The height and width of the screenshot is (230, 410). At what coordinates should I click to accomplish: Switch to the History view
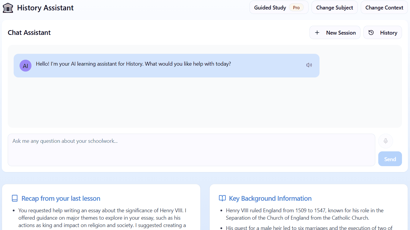(383, 33)
